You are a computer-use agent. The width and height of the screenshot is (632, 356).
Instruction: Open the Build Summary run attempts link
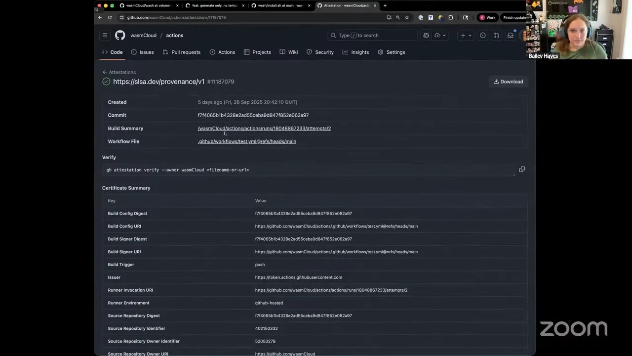pyautogui.click(x=264, y=129)
